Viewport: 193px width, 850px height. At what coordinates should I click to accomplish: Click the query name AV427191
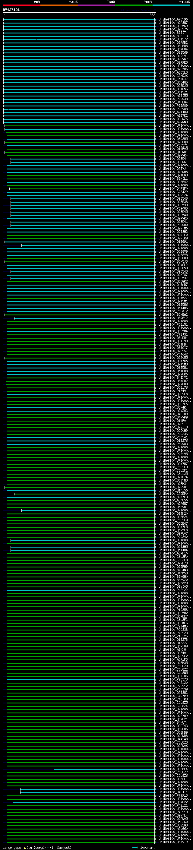pyautogui.click(x=11, y=10)
